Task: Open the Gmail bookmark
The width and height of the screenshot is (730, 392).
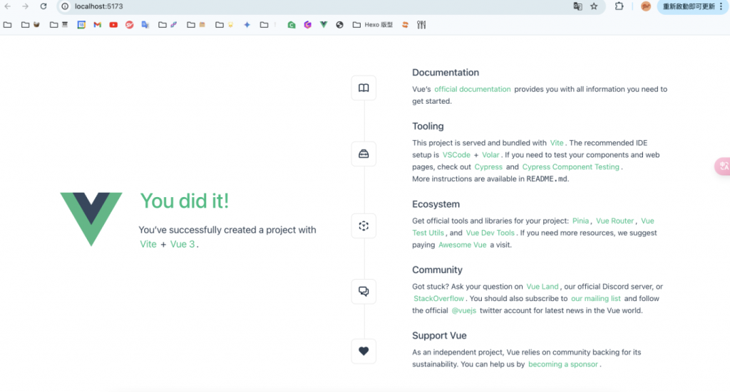Action: click(97, 25)
